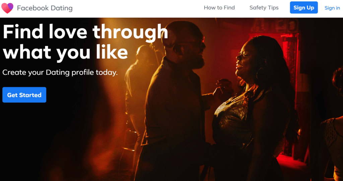Open the Safety Tips menu item

coord(264,8)
